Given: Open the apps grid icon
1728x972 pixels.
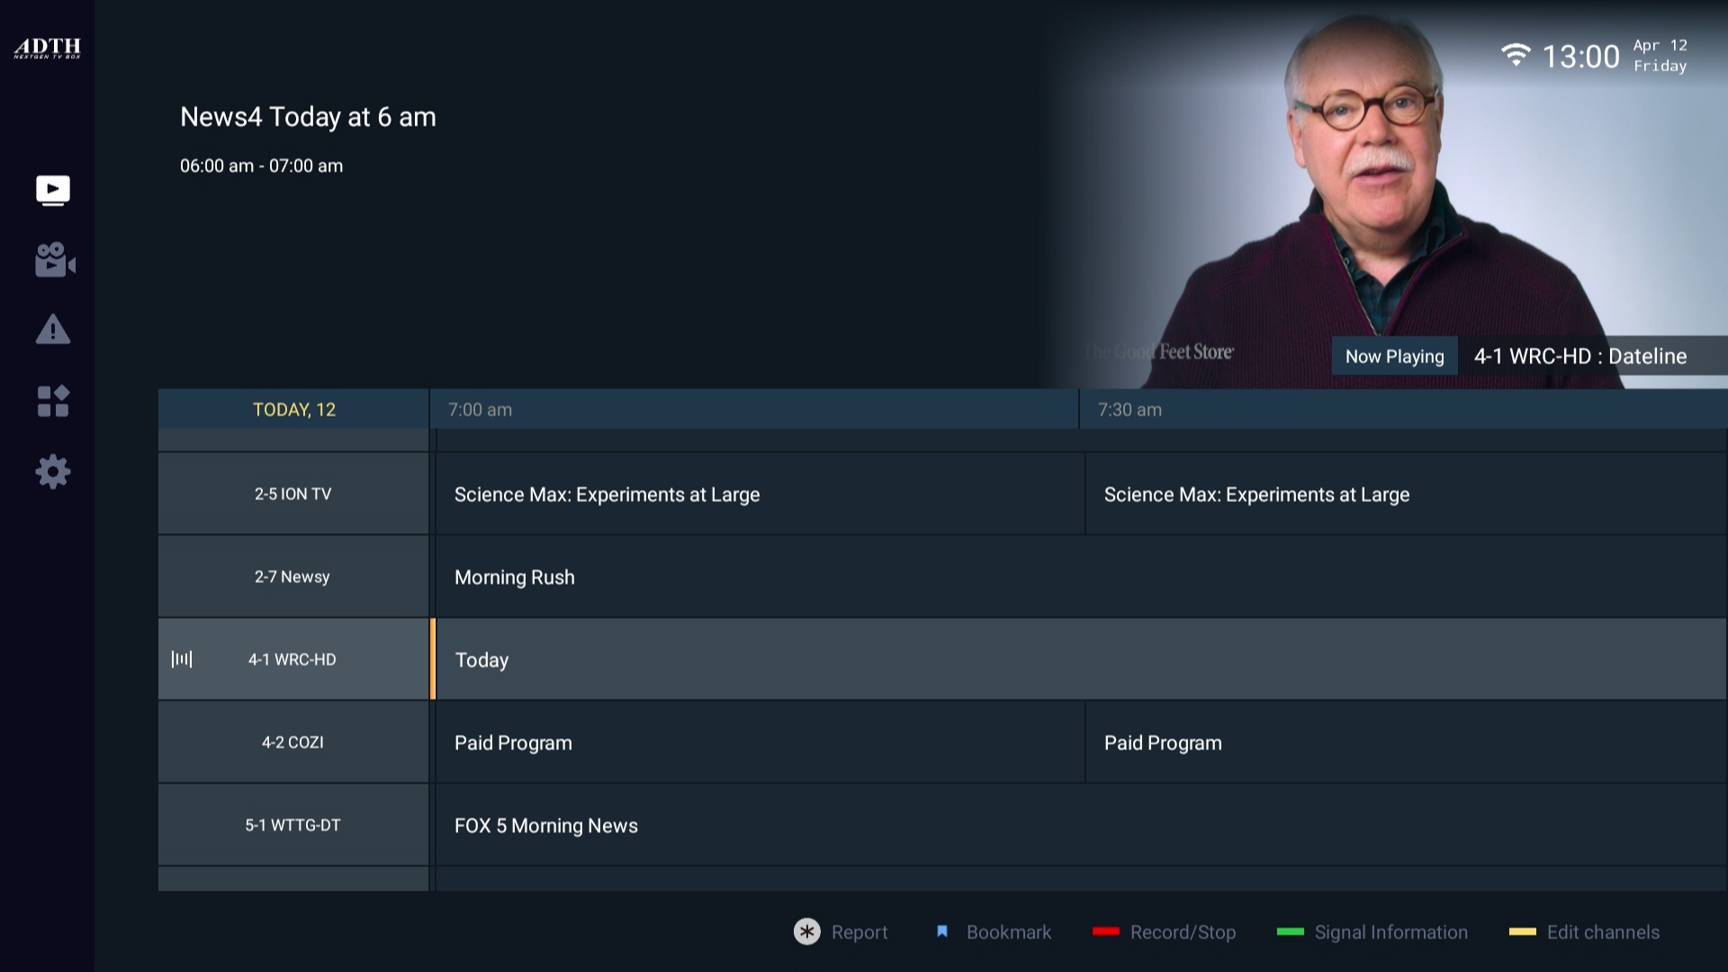Looking at the screenshot, I should pyautogui.click(x=52, y=401).
